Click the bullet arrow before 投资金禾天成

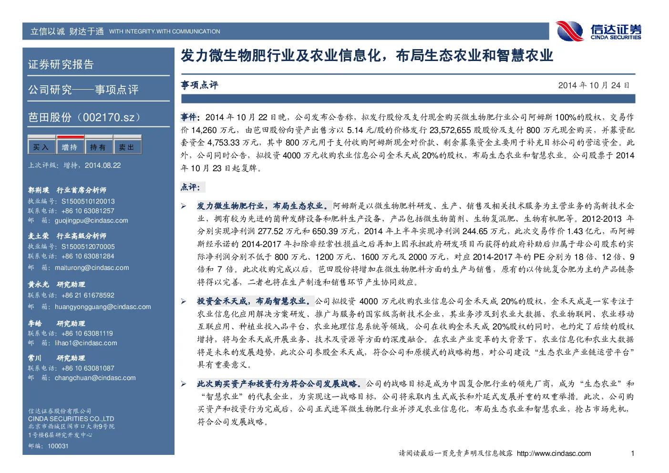coord(184,301)
